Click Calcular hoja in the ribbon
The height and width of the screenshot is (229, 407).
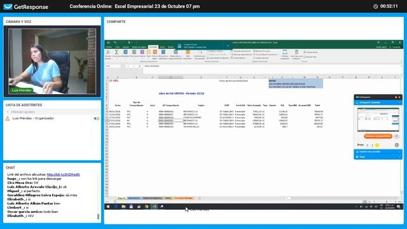[x=310, y=57]
